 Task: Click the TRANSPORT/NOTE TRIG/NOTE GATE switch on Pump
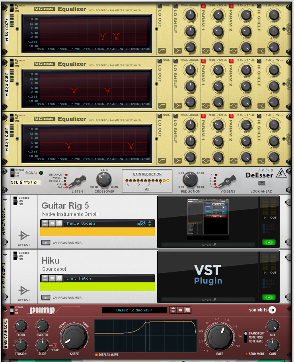[x=245, y=337]
